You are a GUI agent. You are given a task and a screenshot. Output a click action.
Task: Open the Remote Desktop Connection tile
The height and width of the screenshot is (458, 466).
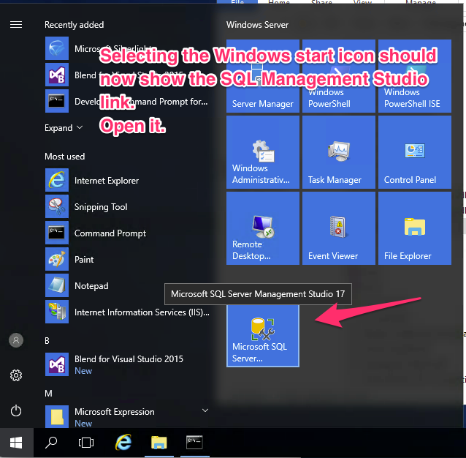click(263, 228)
